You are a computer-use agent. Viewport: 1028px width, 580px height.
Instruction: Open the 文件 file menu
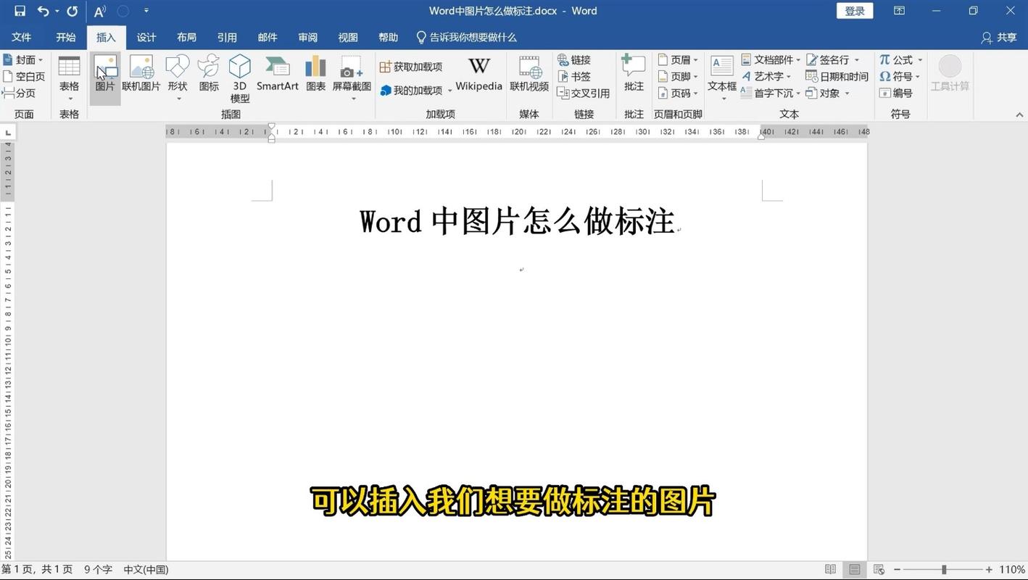22,37
